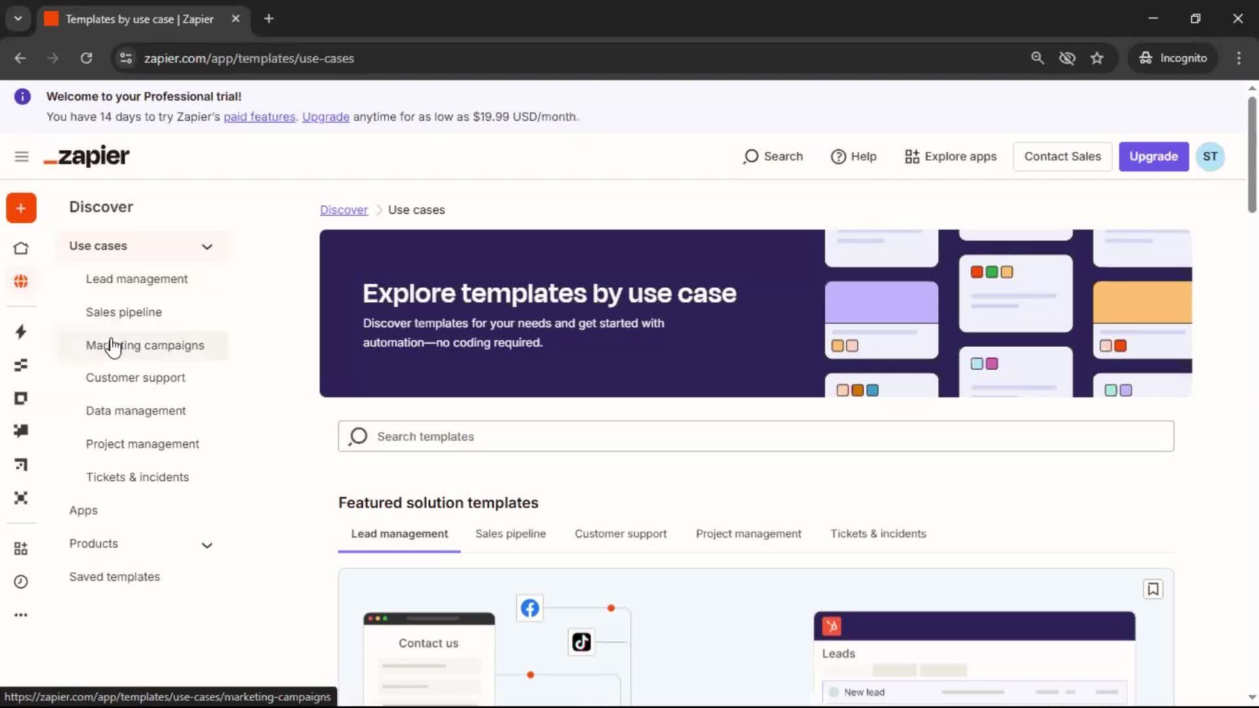Open Marketing campaigns in the sidebar
This screenshot has width=1259, height=708.
point(145,345)
